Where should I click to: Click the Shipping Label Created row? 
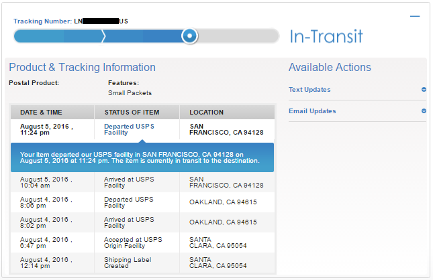pos(142,263)
